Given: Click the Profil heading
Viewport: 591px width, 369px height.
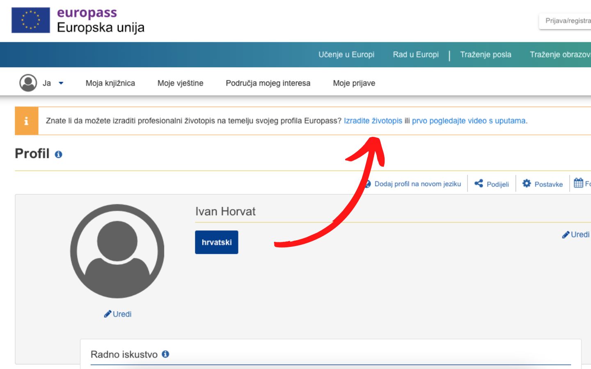Looking at the screenshot, I should pos(32,154).
